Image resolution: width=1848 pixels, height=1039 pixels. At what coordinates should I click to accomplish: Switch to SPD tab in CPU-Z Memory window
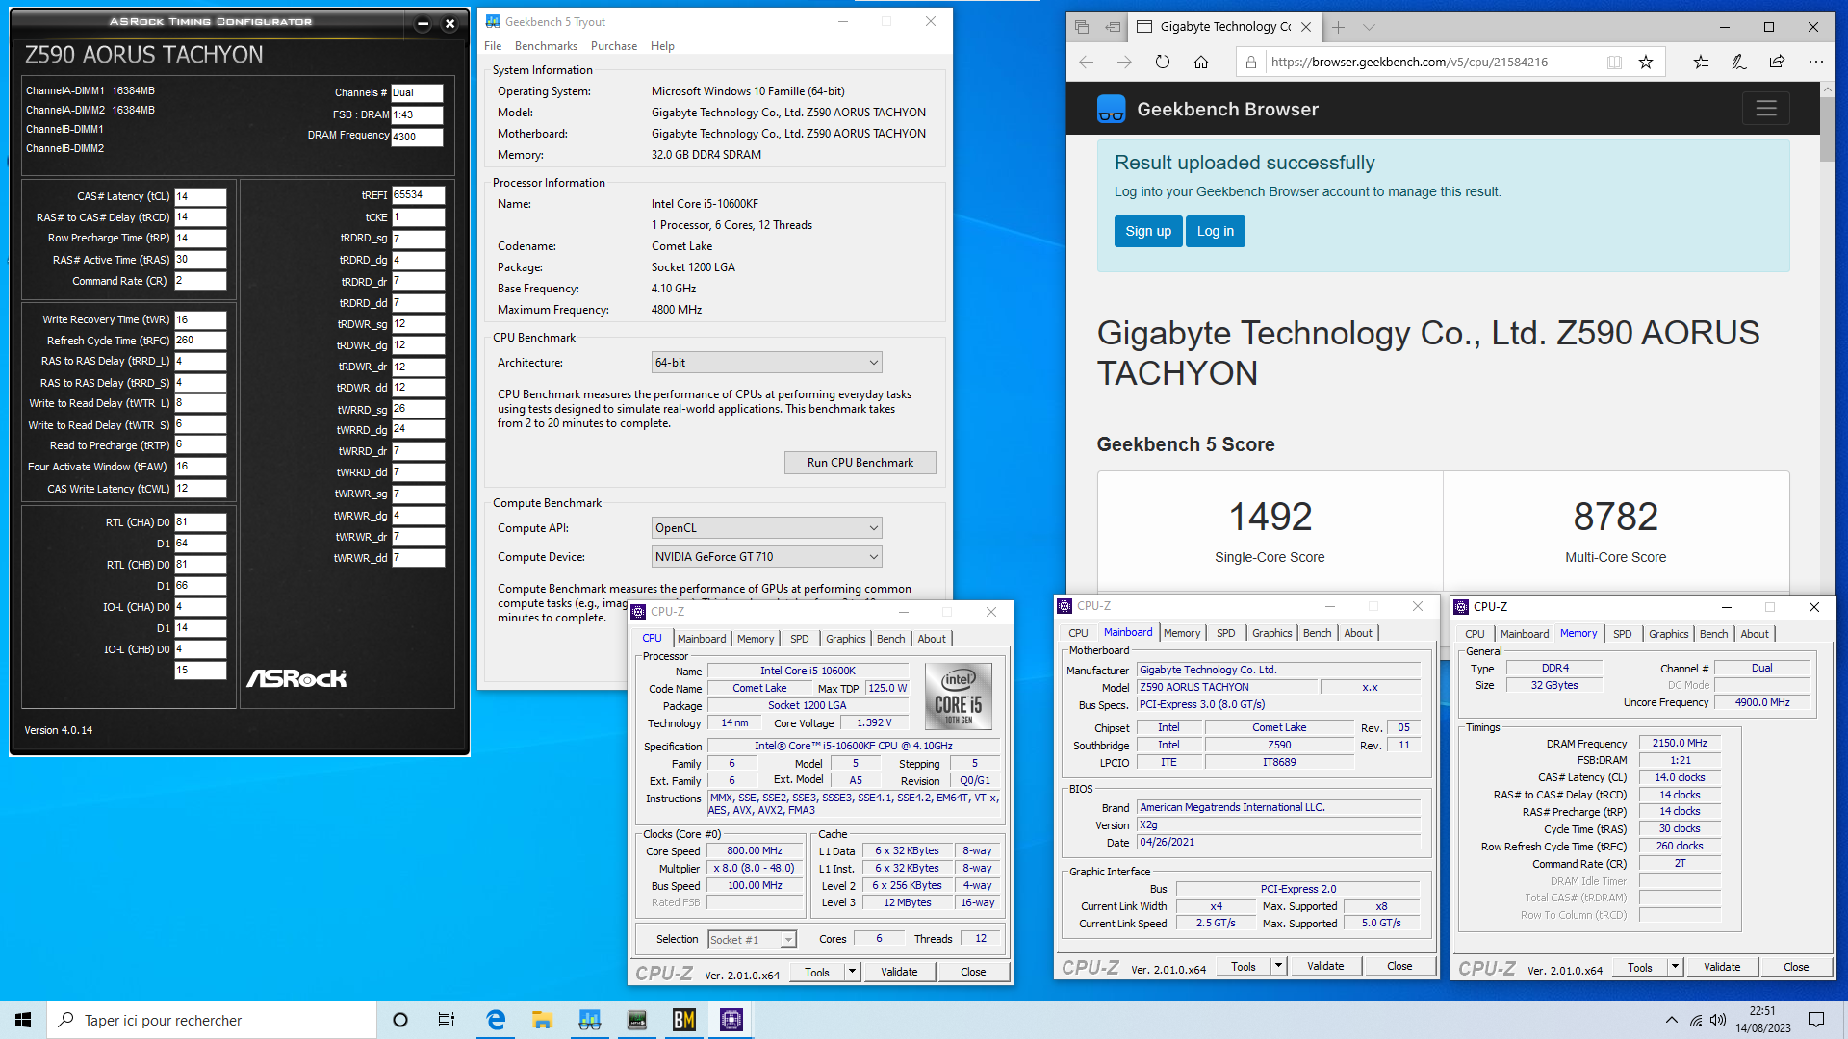1623,634
